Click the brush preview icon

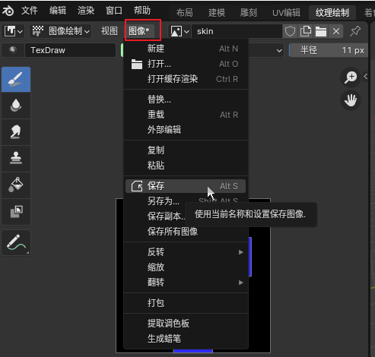(x=13, y=50)
